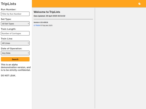Click the Train Length label
The width and height of the screenshot is (146, 109).
click(x=8, y=29)
